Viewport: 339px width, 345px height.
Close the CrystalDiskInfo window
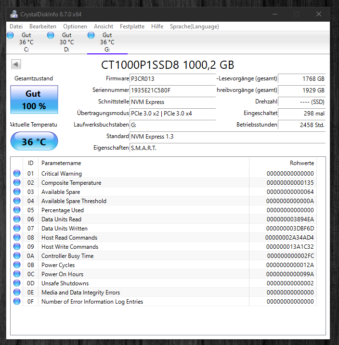click(x=318, y=14)
